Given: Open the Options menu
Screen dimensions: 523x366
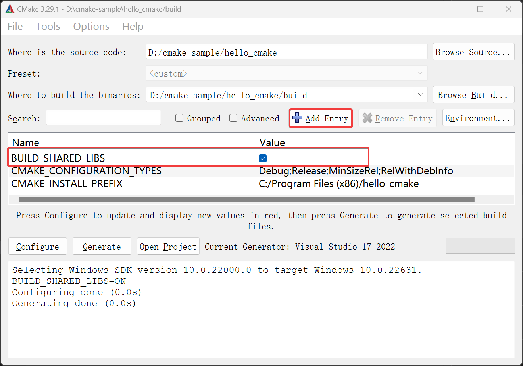Looking at the screenshot, I should 91,27.
